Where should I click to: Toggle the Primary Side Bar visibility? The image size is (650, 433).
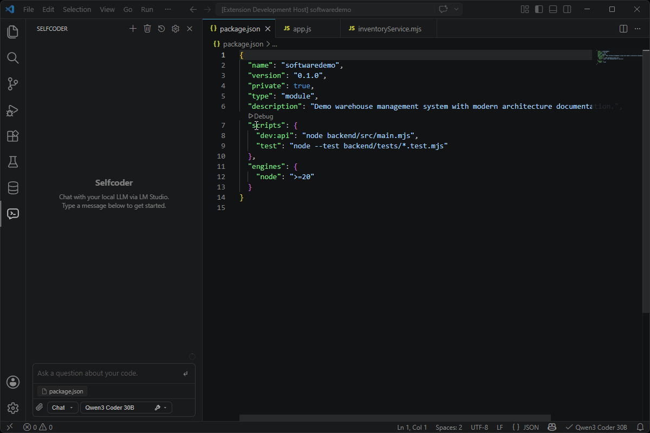click(538, 9)
